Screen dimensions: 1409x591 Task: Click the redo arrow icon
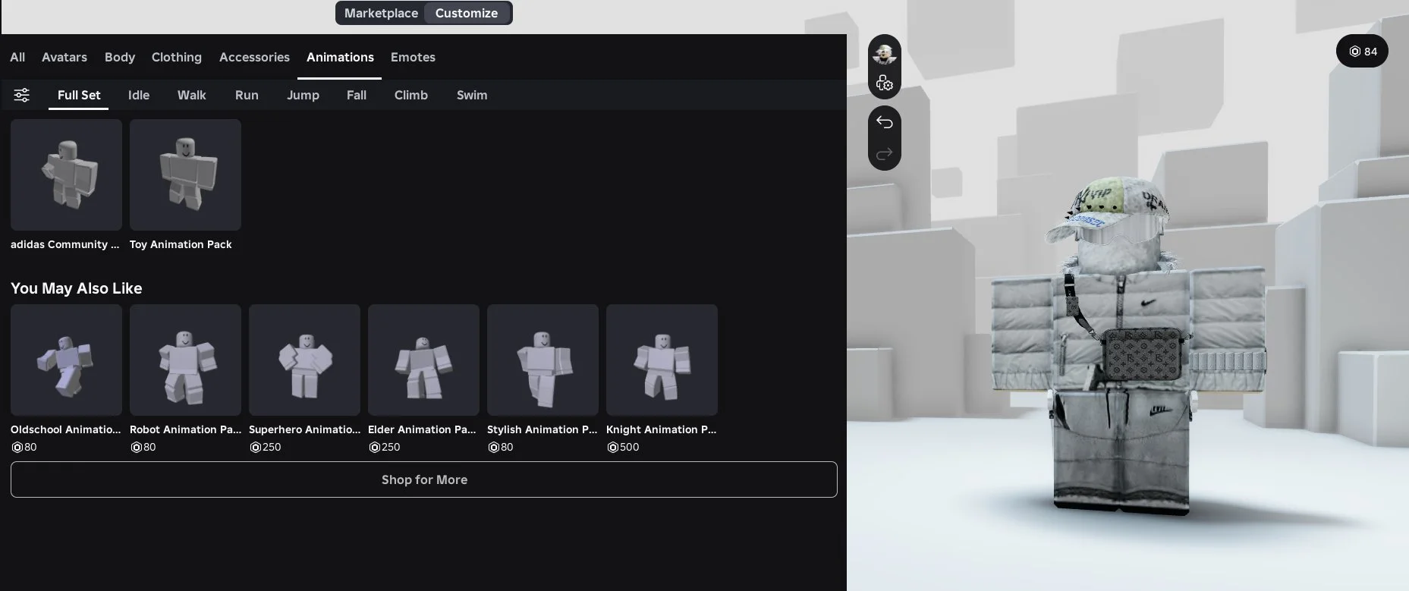(x=884, y=155)
